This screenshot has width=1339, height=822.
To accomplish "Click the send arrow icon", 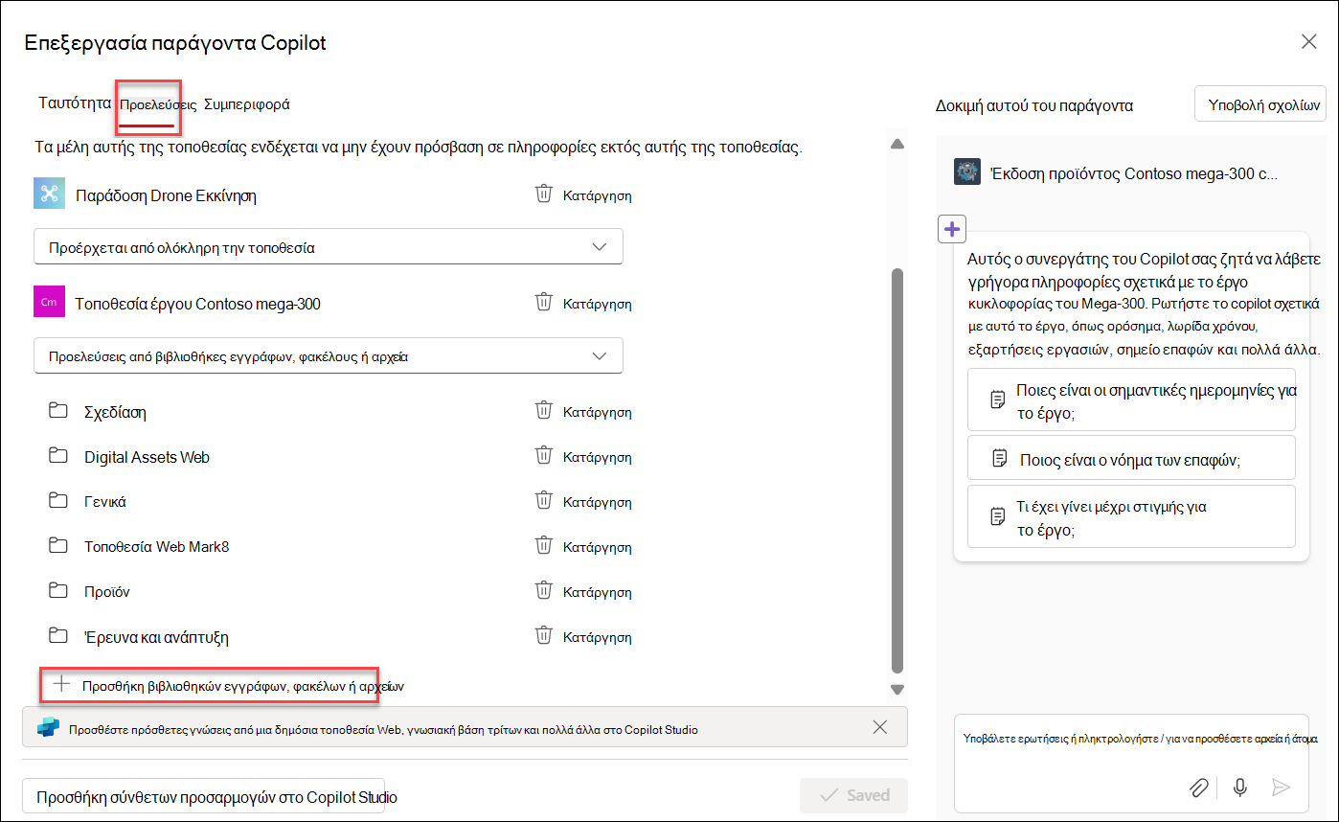I will 1281,788.
